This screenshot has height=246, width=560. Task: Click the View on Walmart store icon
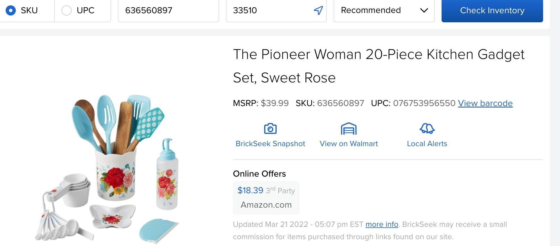tap(349, 129)
